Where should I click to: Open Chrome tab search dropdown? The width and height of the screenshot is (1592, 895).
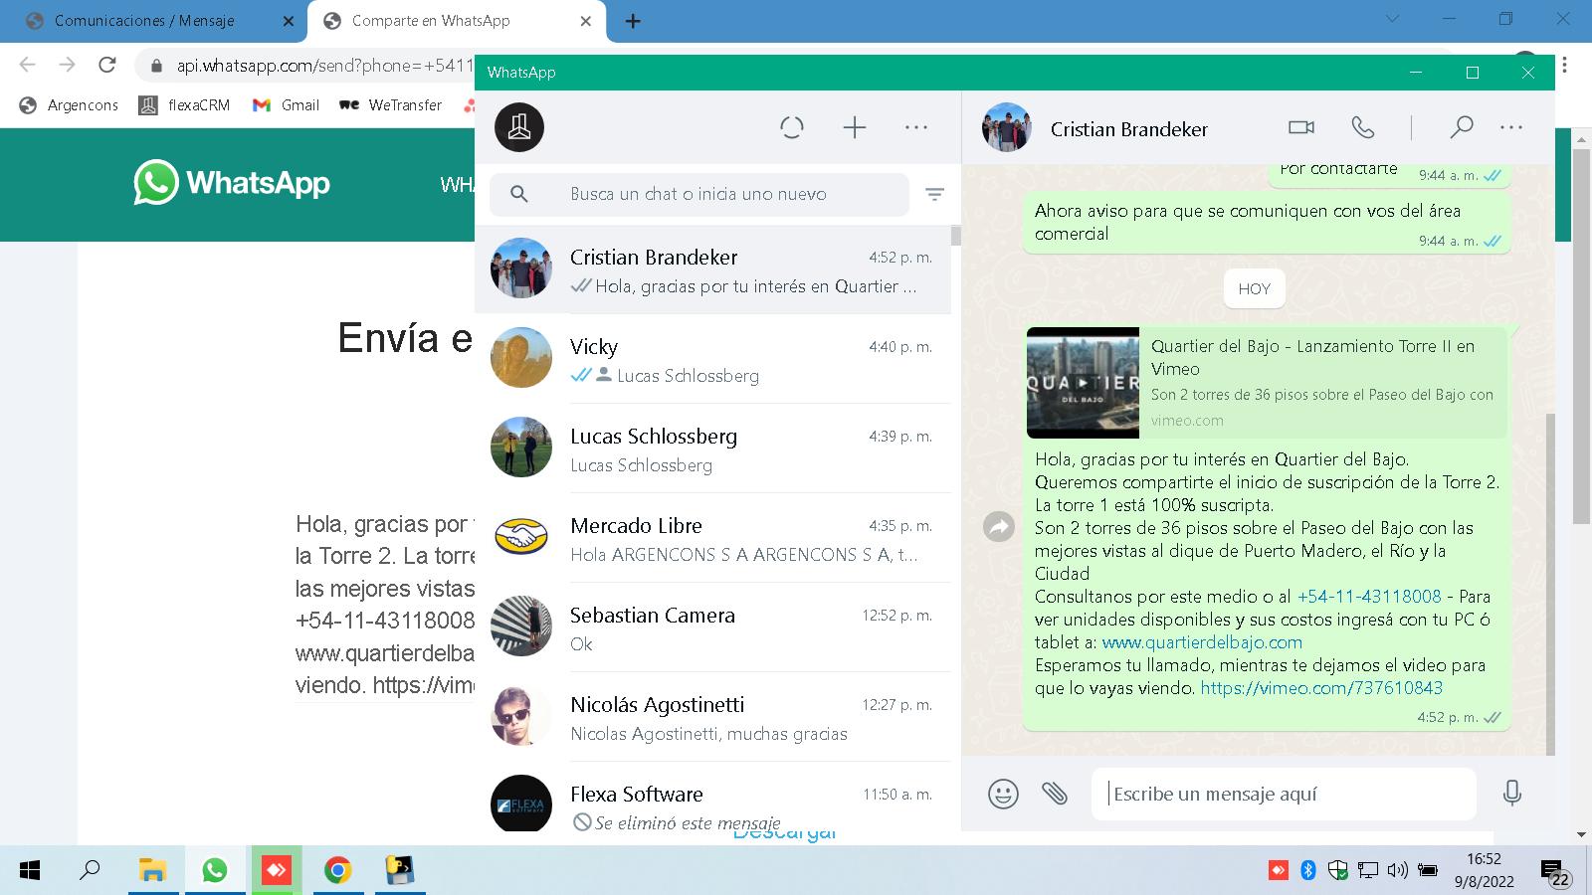pos(1393,18)
